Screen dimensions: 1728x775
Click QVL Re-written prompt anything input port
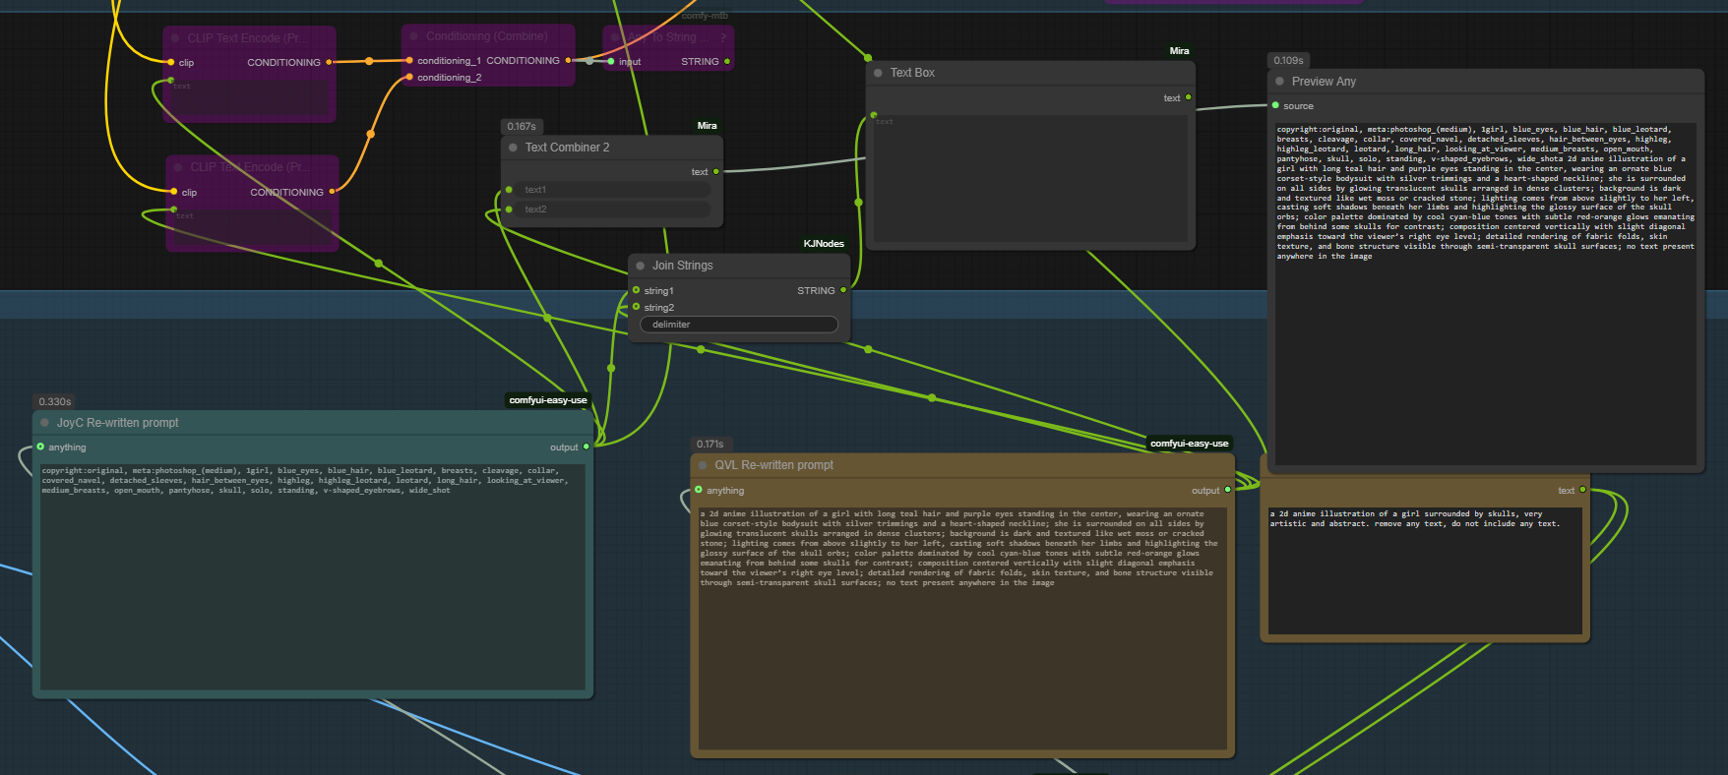point(699,490)
